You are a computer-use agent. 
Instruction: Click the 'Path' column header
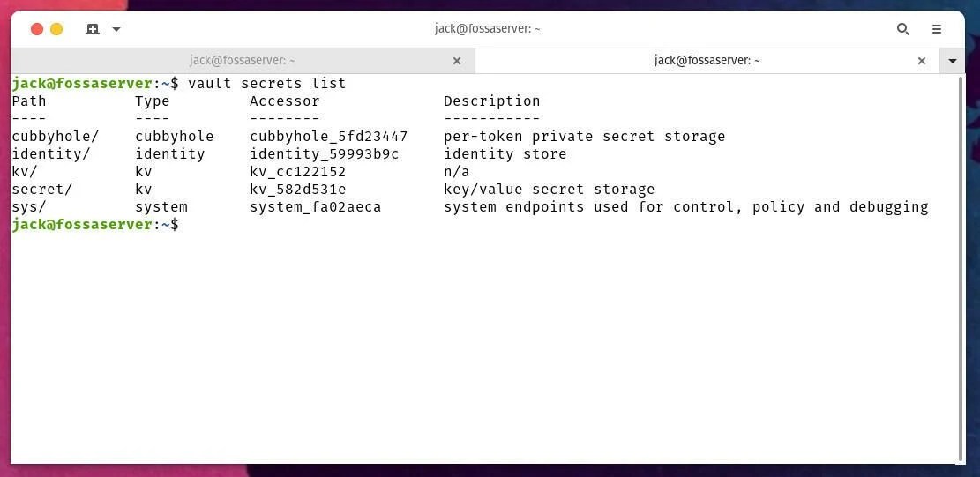(29, 101)
